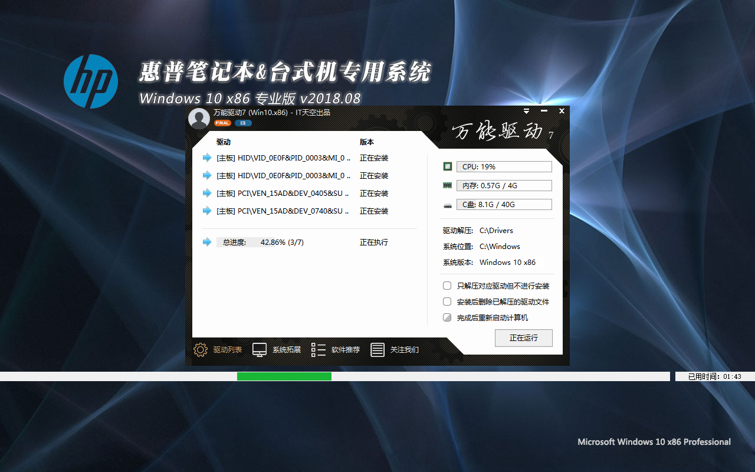Click the memory module icon
The image size is (755, 472).
(x=448, y=185)
